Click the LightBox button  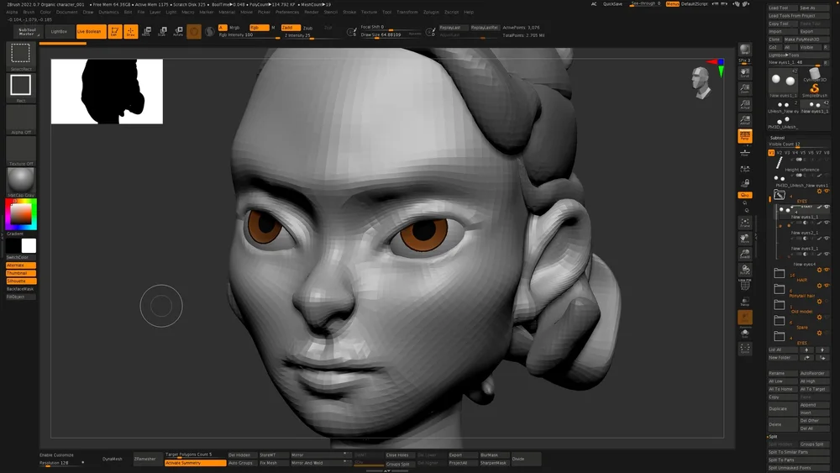click(59, 32)
